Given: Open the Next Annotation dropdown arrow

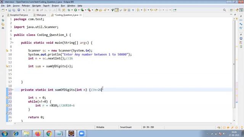Looking at the screenshot, I should point(141,10).
